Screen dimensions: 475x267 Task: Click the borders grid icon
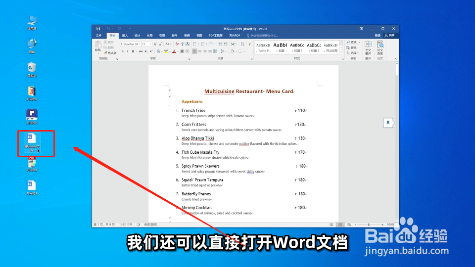[x=240, y=51]
